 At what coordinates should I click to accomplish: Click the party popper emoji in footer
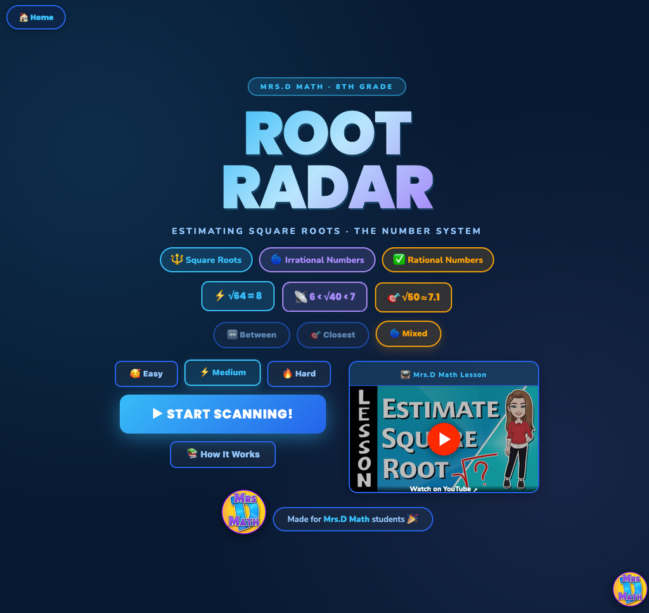412,519
